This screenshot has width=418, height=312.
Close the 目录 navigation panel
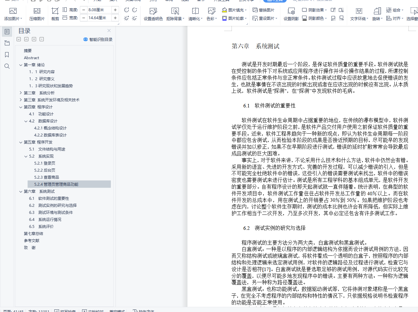[109, 31]
